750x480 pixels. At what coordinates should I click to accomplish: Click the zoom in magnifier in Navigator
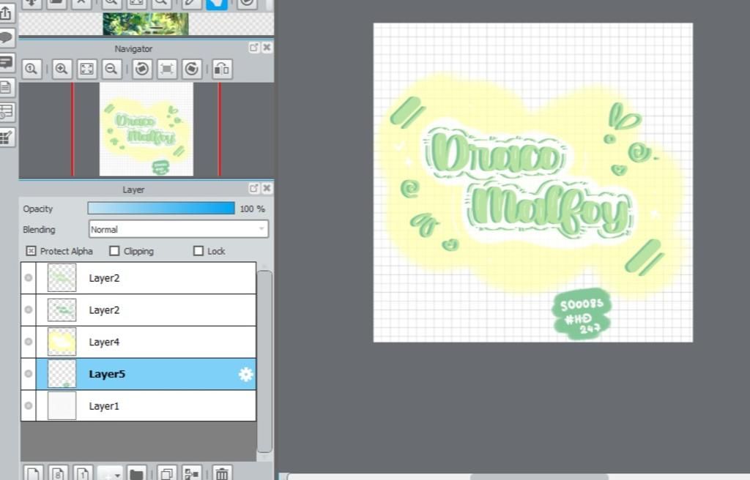click(x=62, y=69)
